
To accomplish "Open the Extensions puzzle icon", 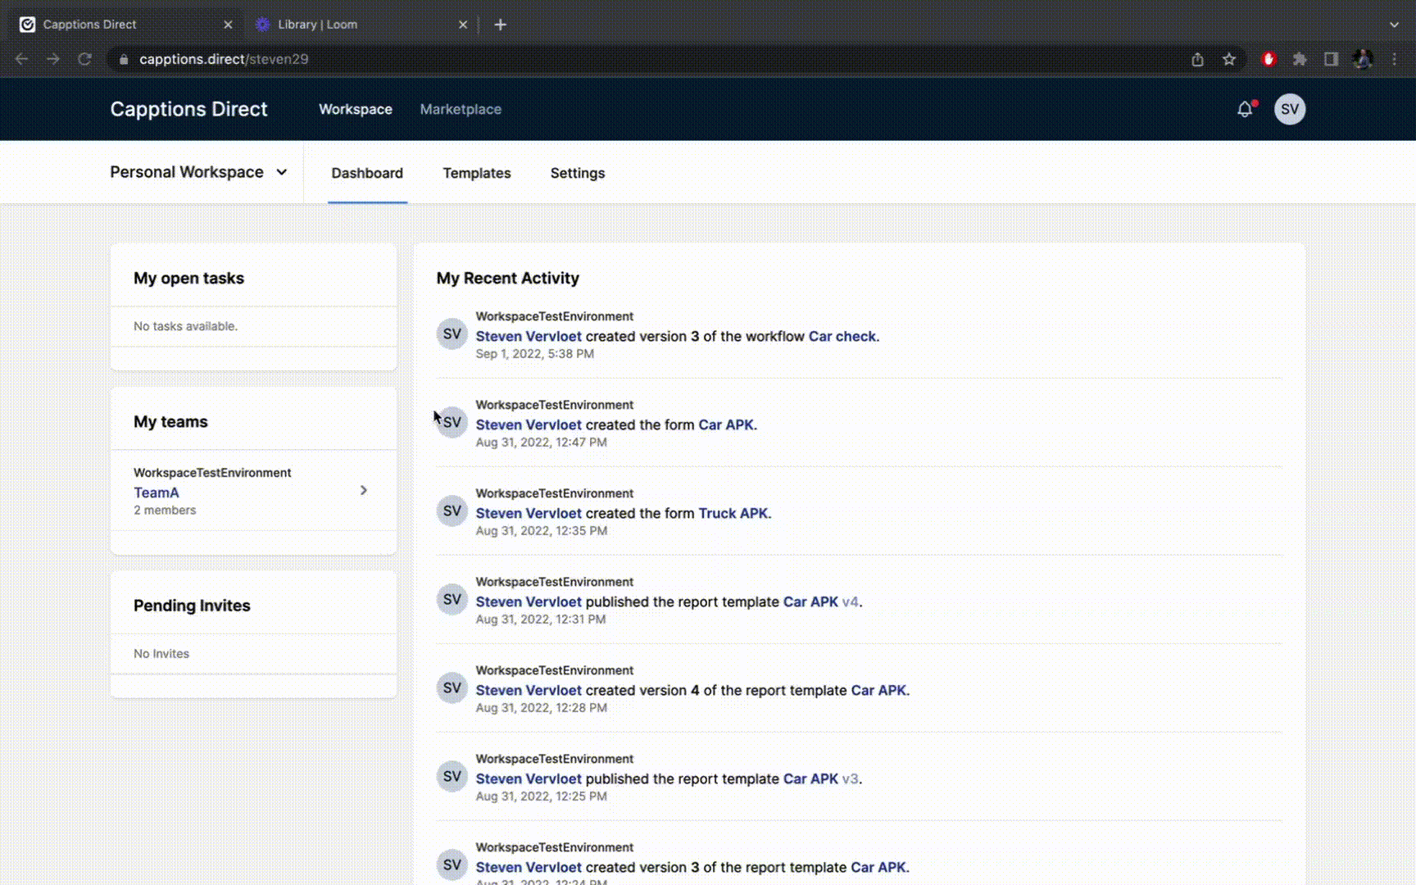I will tap(1300, 59).
